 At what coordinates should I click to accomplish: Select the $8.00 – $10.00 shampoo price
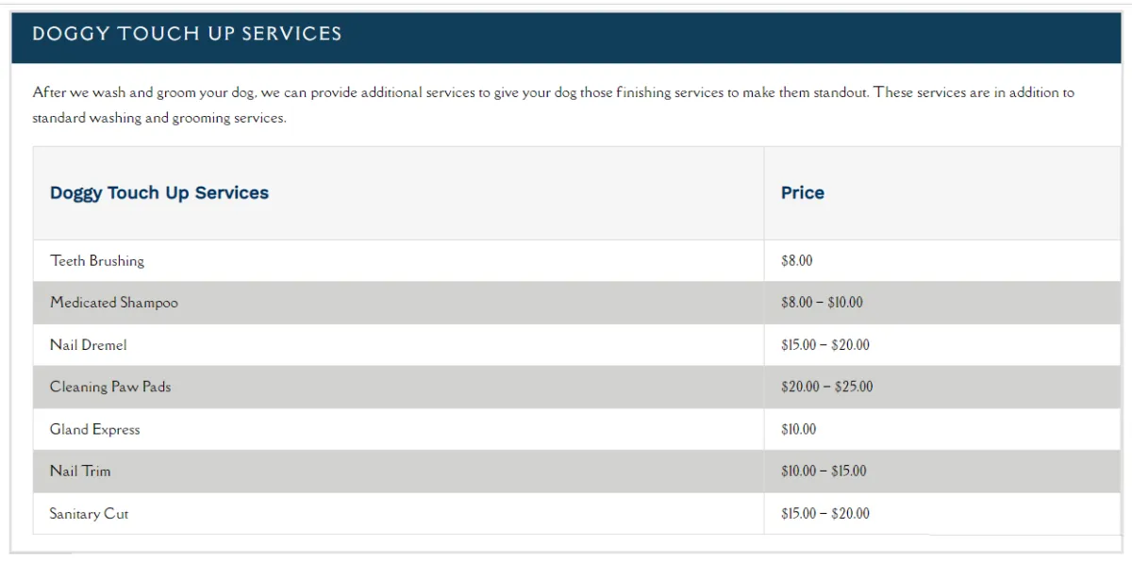(x=822, y=303)
